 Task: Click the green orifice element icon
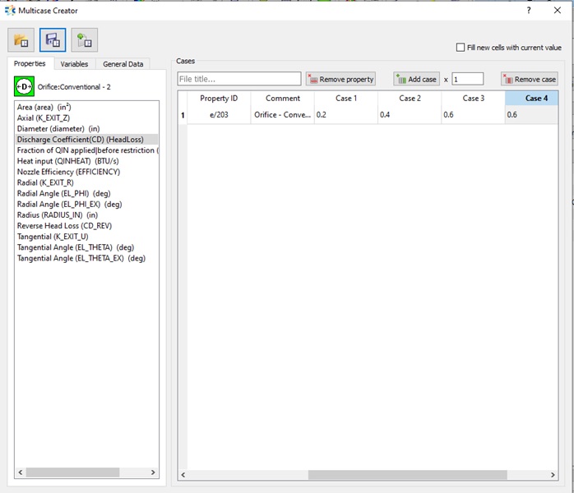point(24,86)
